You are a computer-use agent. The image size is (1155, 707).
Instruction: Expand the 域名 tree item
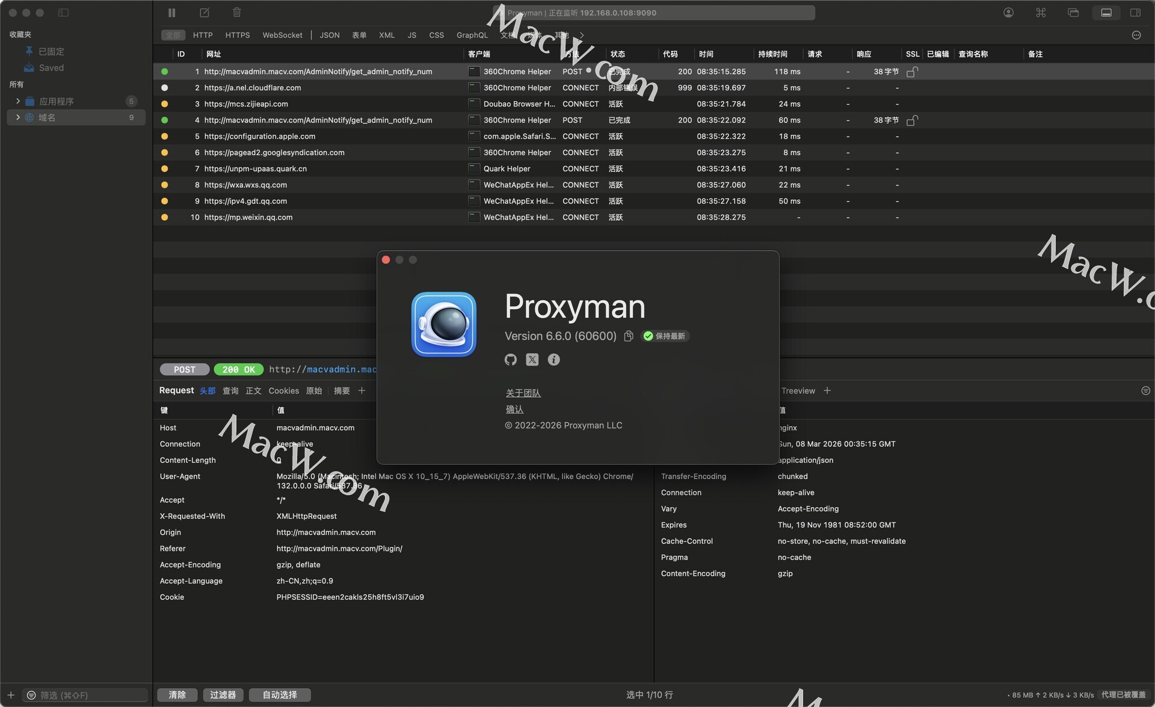pos(18,117)
